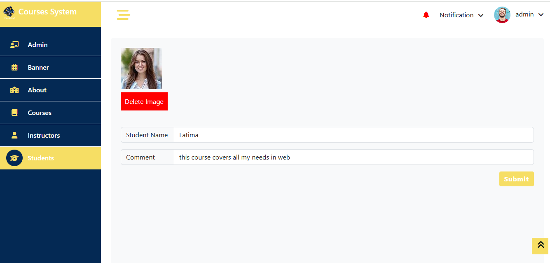The height and width of the screenshot is (263, 550).
Task: Open the admin user dropdown arrow
Action: point(541,15)
